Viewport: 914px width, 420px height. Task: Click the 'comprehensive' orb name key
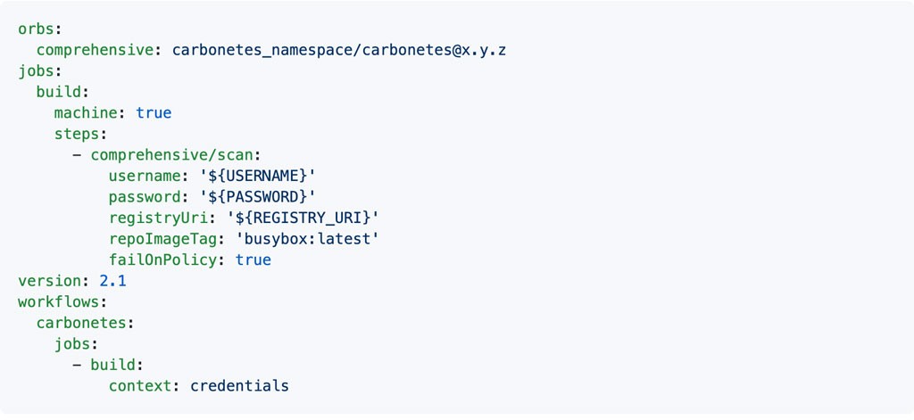point(95,50)
